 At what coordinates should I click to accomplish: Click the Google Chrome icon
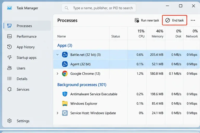[x=65, y=74]
